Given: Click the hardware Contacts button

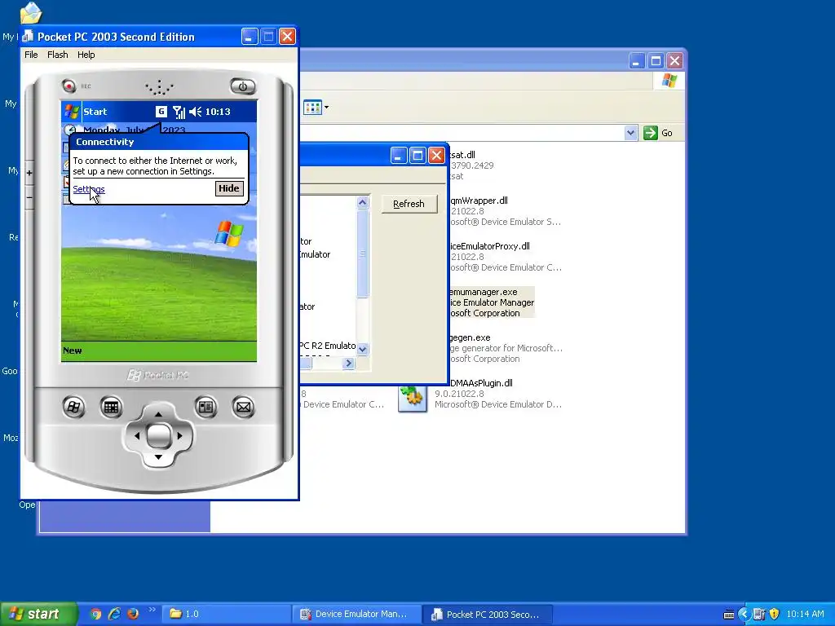Looking at the screenshot, I should click(x=205, y=408).
